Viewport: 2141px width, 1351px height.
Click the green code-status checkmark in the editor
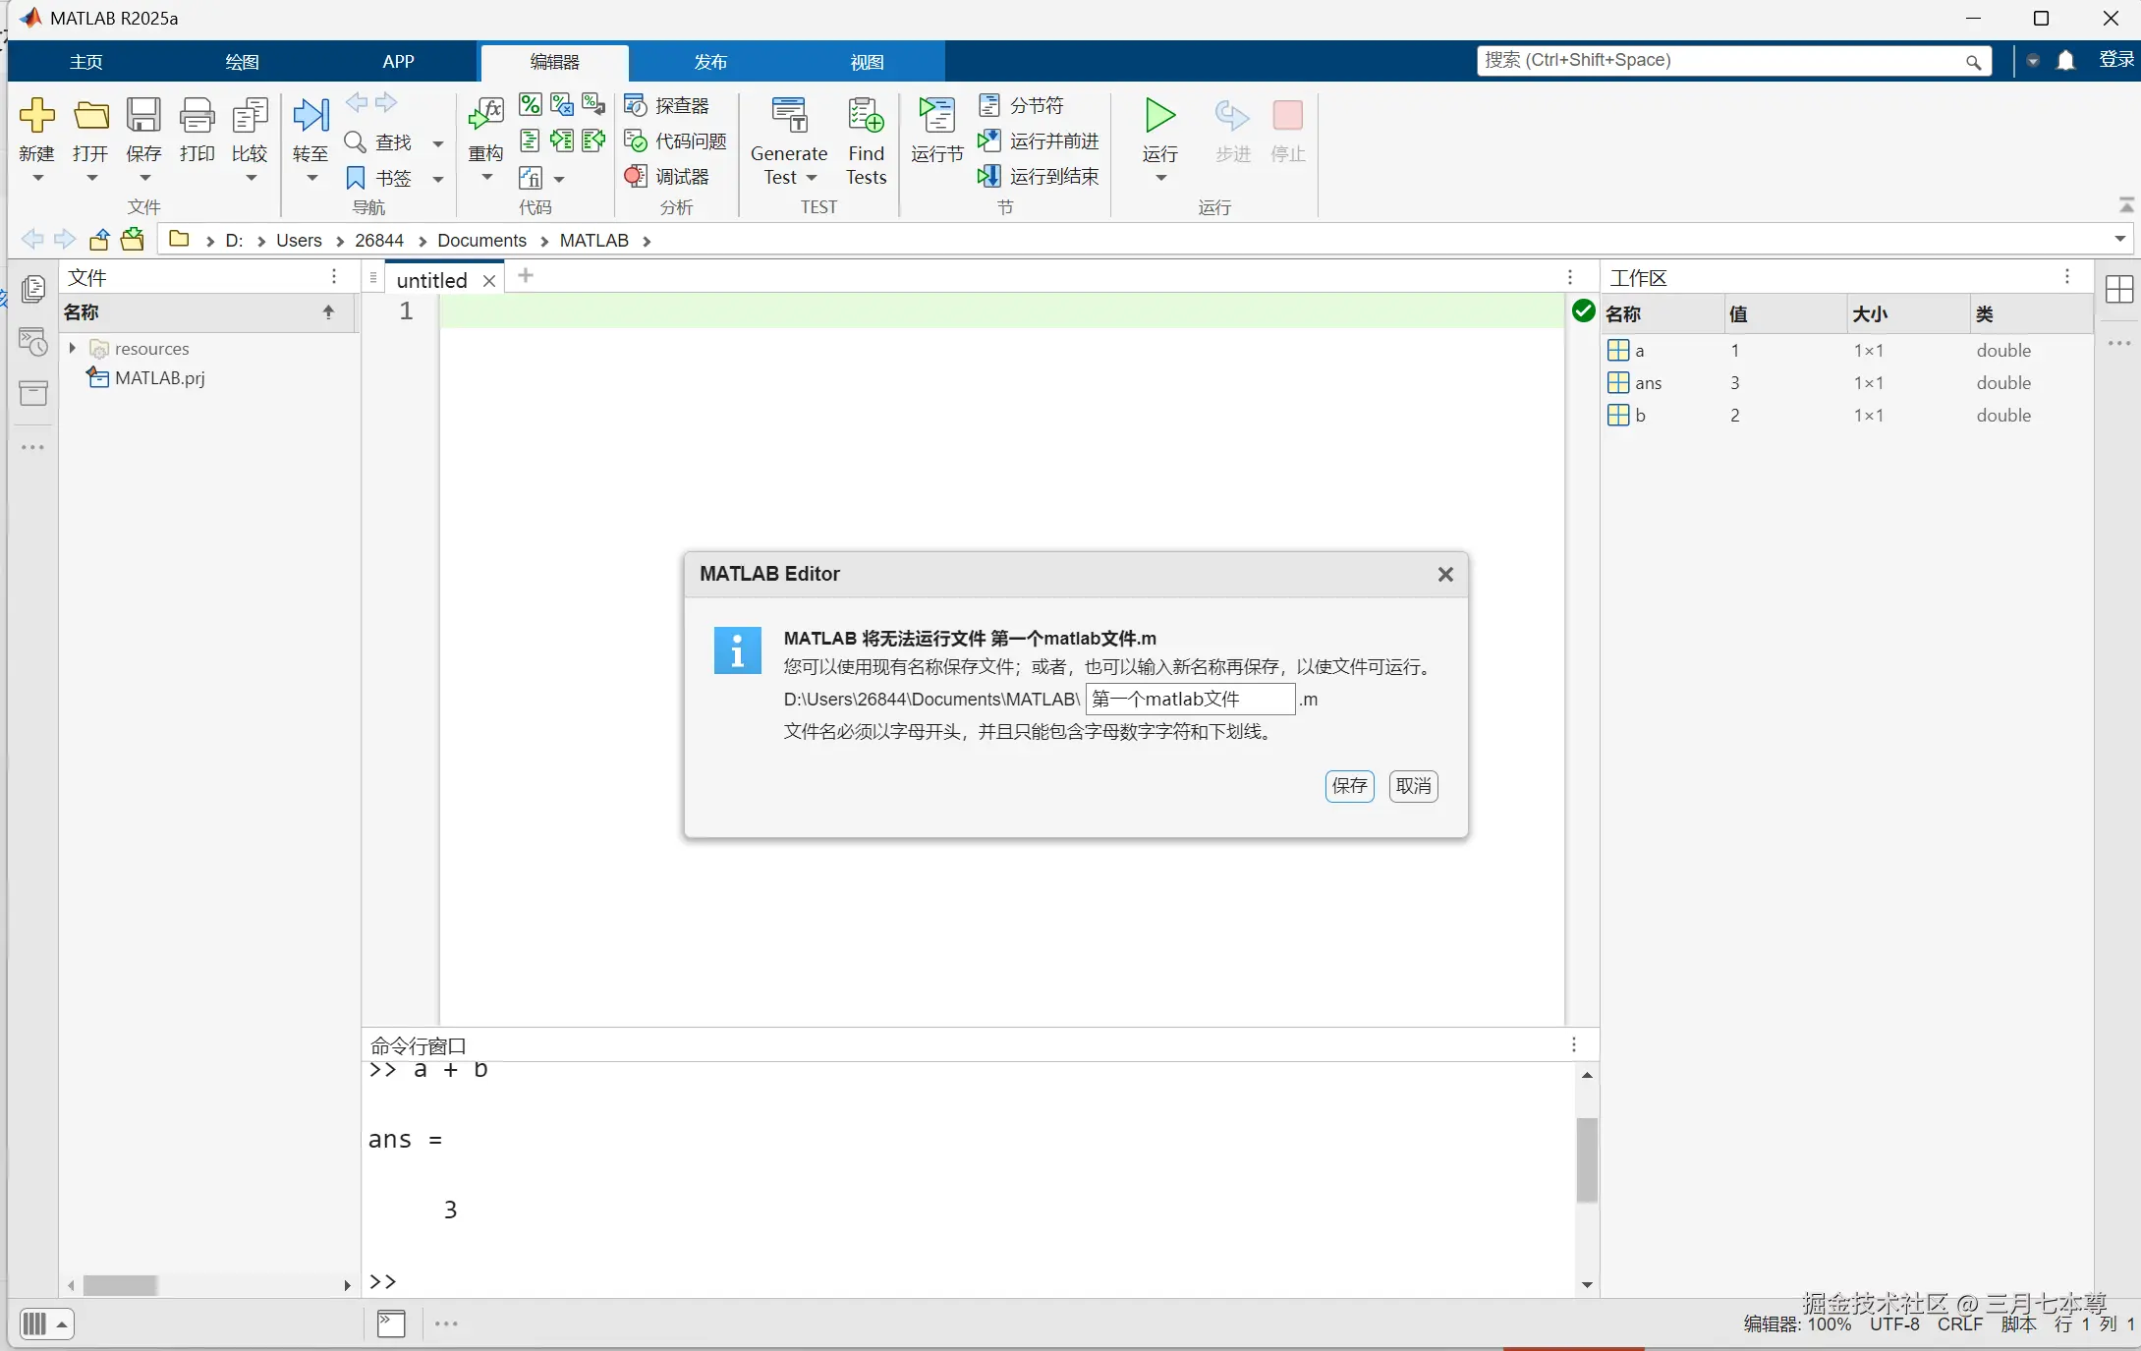click(1583, 311)
